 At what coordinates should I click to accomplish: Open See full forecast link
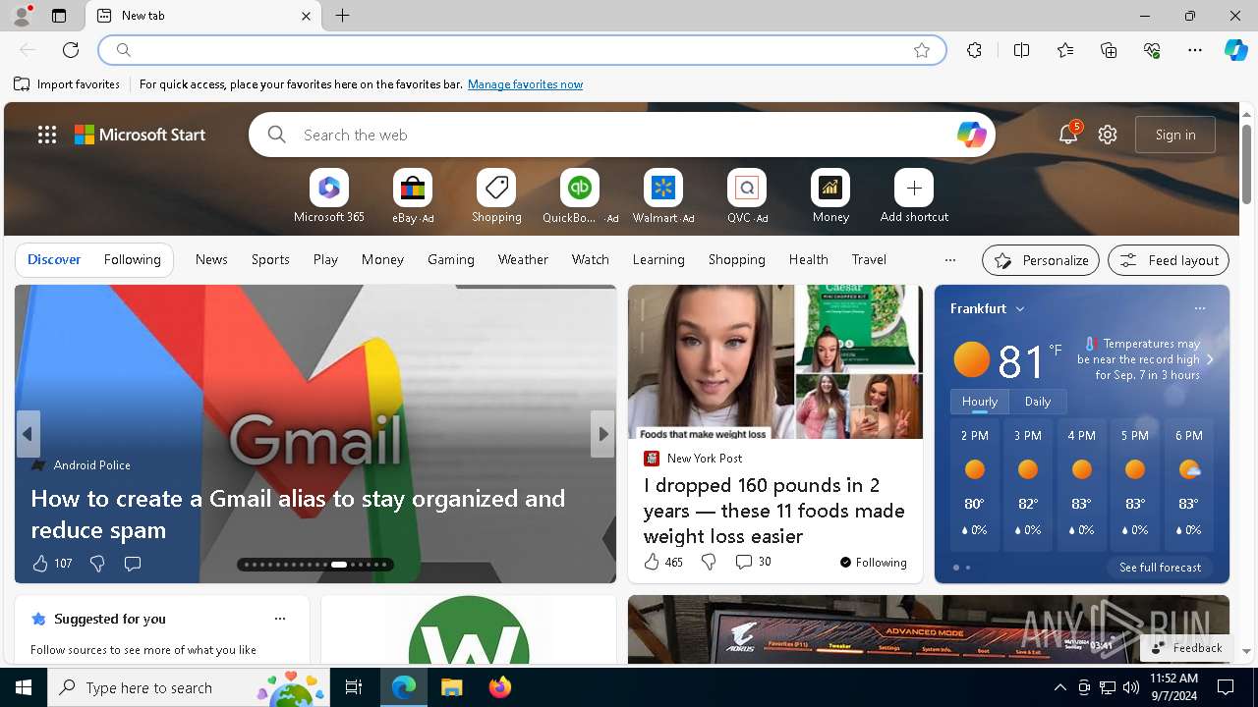[1160, 568]
